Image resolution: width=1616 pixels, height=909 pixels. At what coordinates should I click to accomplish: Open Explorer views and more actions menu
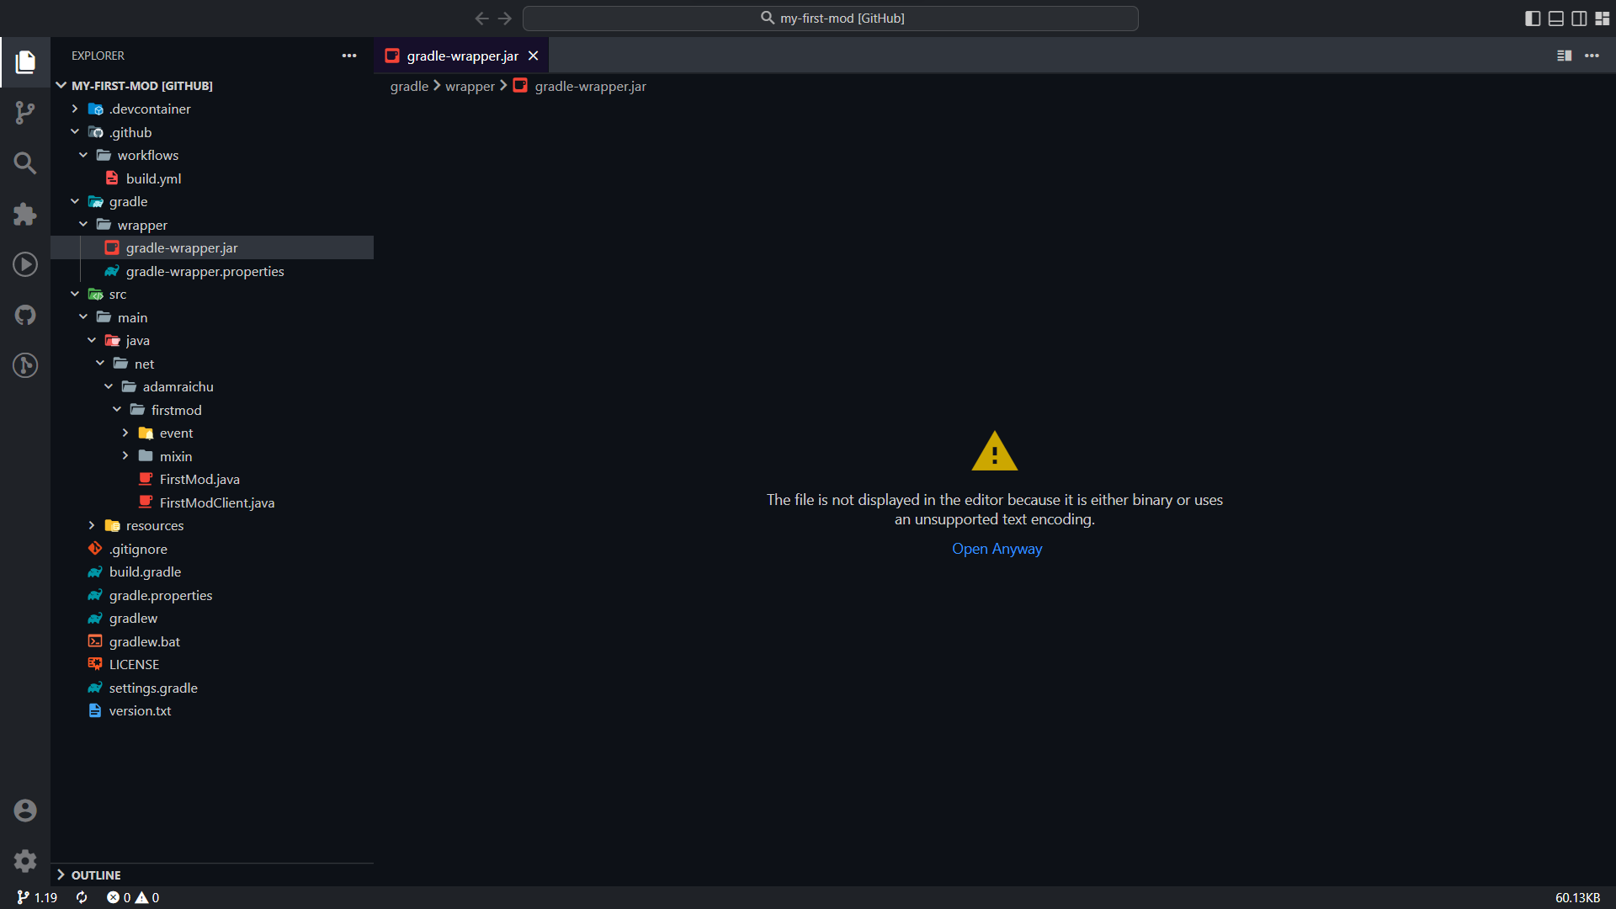[349, 56]
